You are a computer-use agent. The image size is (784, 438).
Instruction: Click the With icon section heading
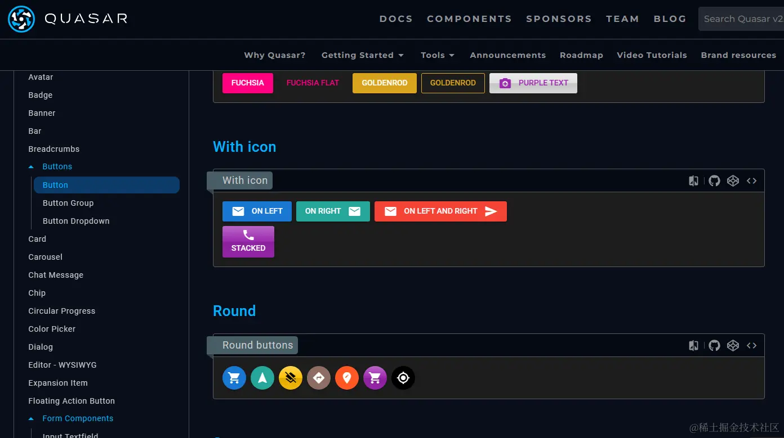(x=244, y=147)
